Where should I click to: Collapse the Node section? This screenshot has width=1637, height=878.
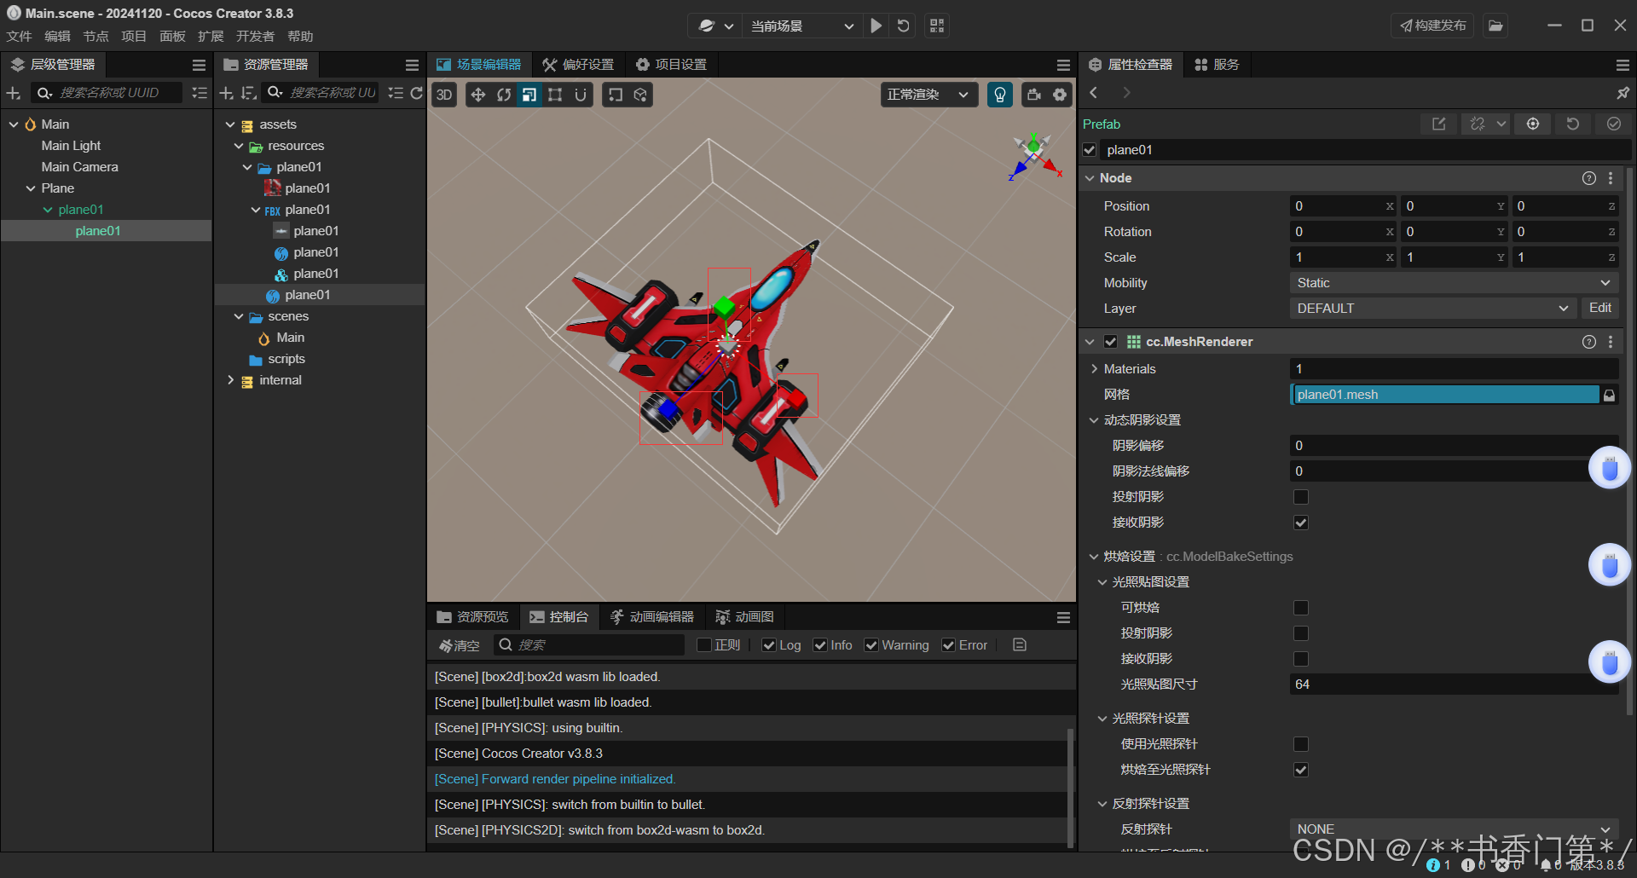click(1090, 178)
